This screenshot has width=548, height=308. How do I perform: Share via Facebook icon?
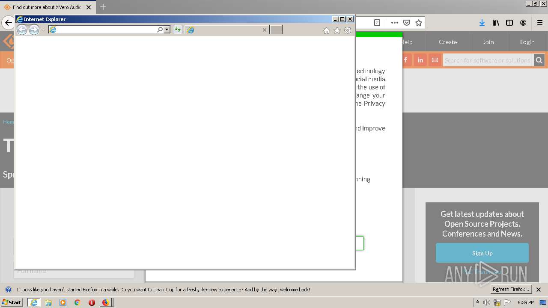click(x=406, y=60)
